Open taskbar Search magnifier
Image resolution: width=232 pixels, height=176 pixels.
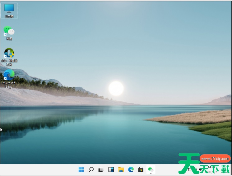click(91, 169)
